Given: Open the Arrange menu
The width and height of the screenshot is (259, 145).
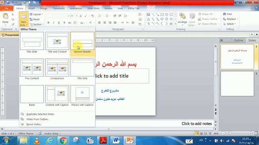Looking at the screenshot, I should pyautogui.click(x=183, y=19).
